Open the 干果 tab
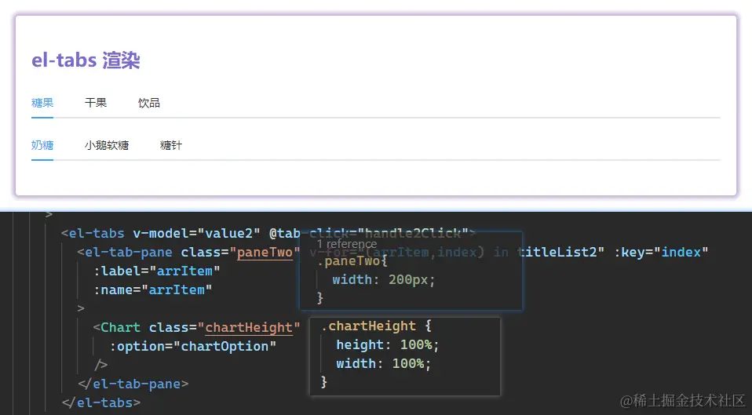The image size is (752, 415). point(96,103)
